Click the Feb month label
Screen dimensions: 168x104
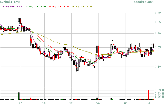click(20, 103)
